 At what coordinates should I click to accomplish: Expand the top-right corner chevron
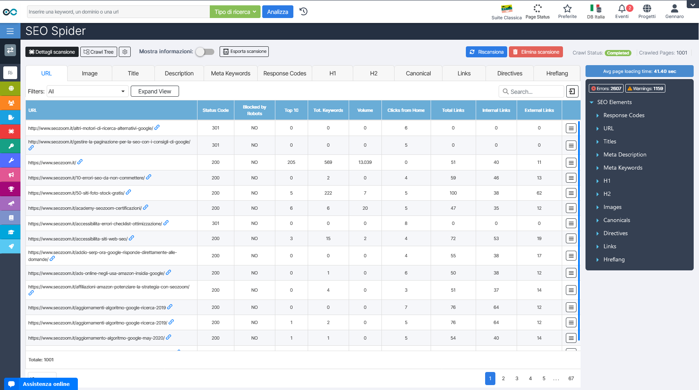[x=692, y=5]
